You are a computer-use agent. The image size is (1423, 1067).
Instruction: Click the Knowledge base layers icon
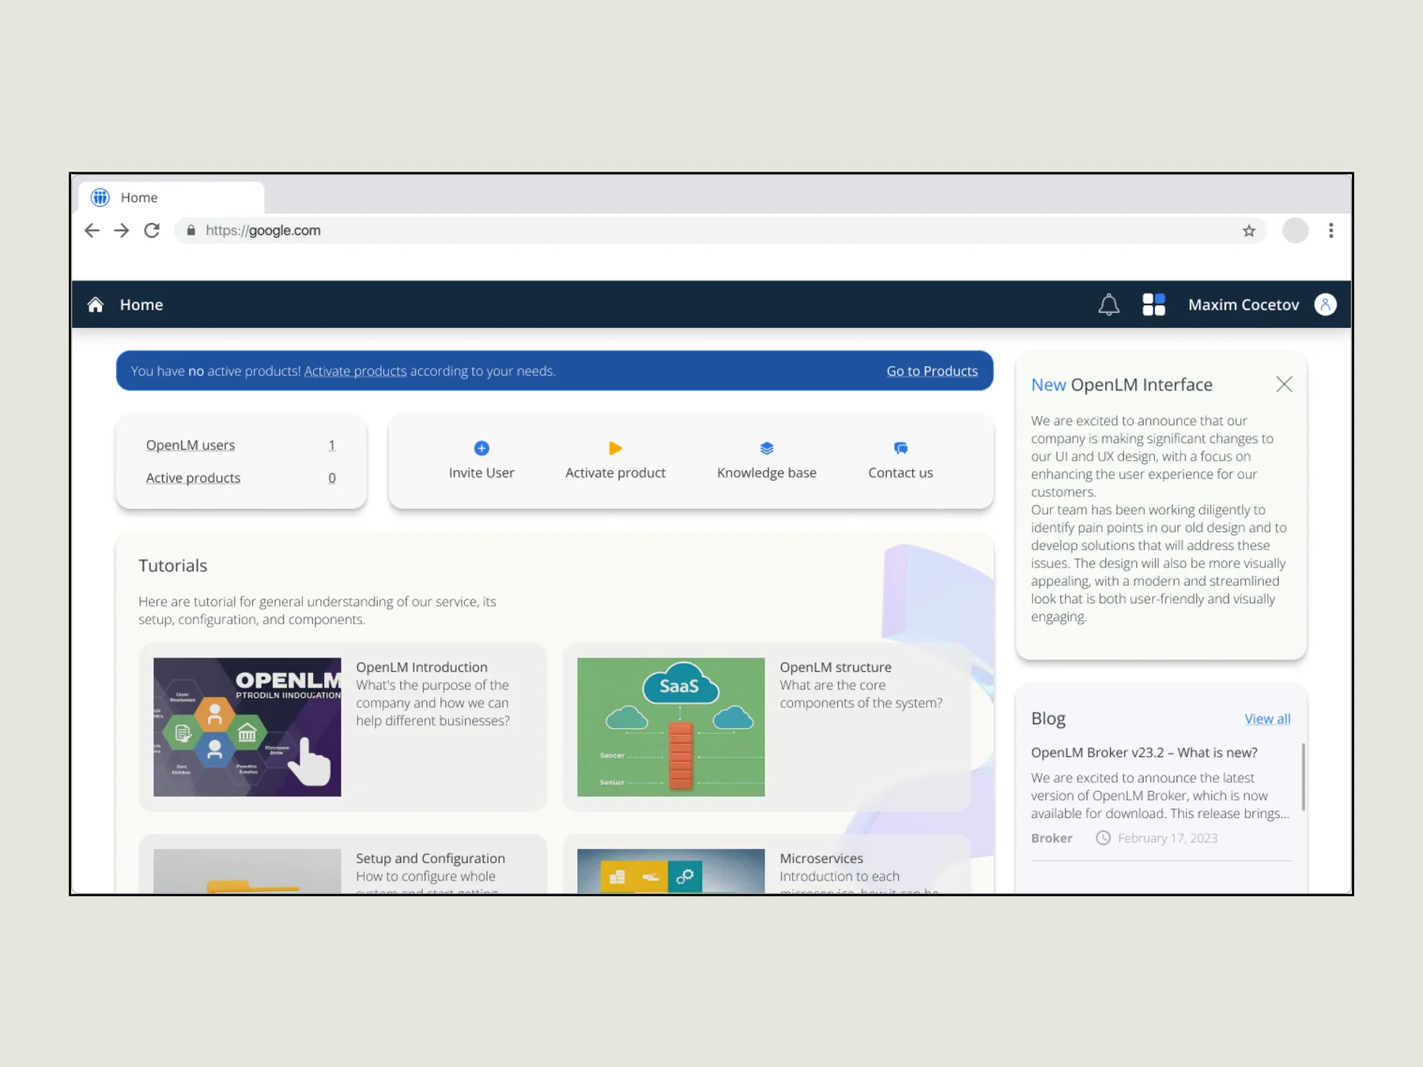[x=767, y=448]
